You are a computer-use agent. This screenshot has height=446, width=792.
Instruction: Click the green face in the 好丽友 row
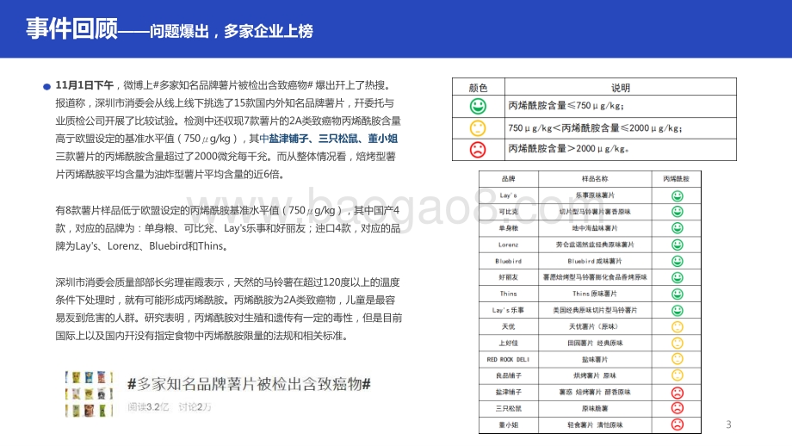[x=678, y=278]
